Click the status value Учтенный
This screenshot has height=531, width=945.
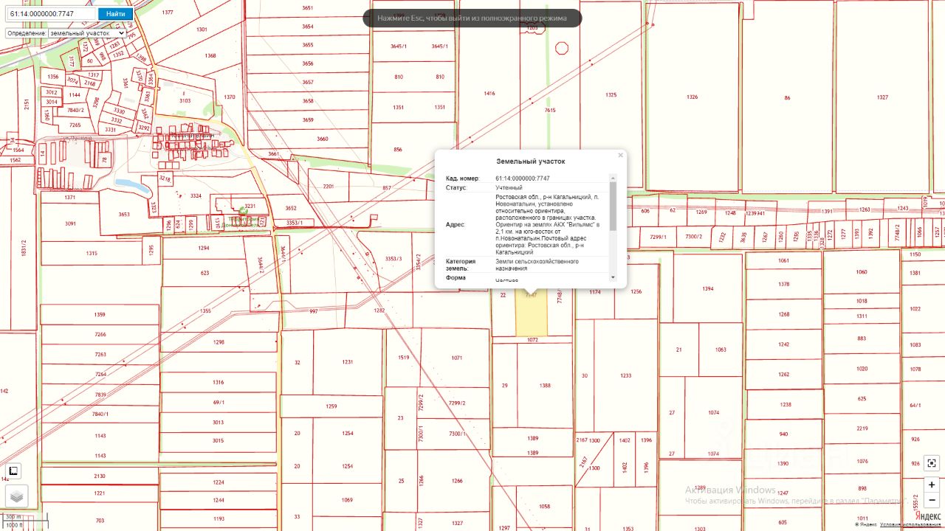(509, 188)
